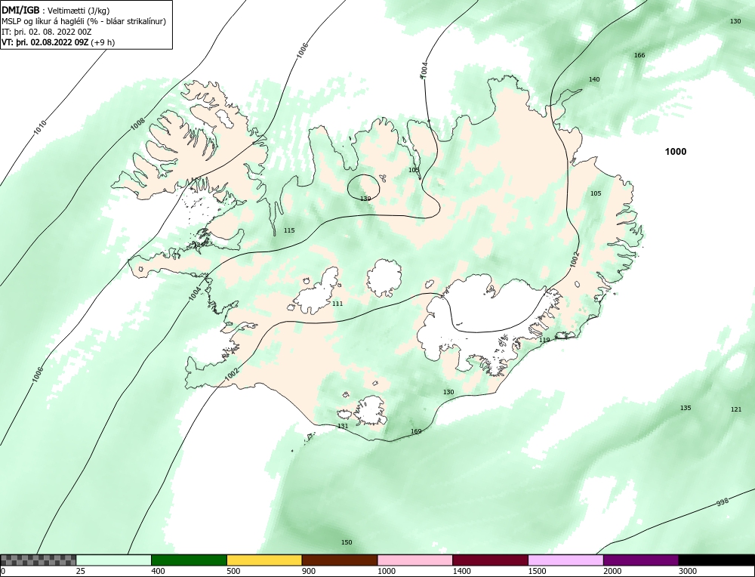Click the "166" value on the map

(639, 55)
